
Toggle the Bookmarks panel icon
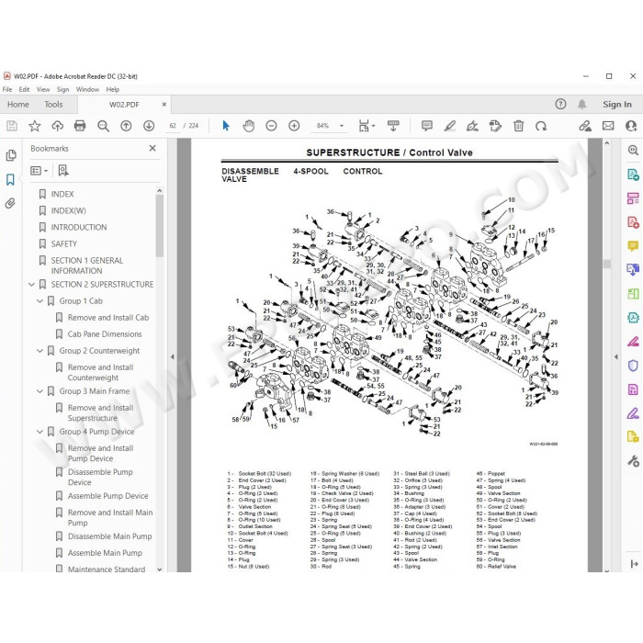[x=11, y=180]
